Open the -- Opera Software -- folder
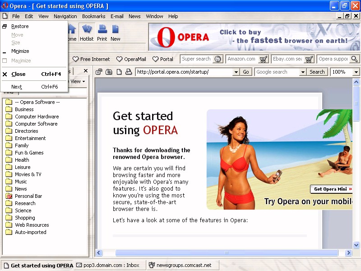The height and width of the screenshot is (271, 361). coord(37,102)
